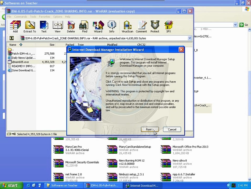
Task: Open npp.6.6.7.Installer archive
Action: (178, 177)
